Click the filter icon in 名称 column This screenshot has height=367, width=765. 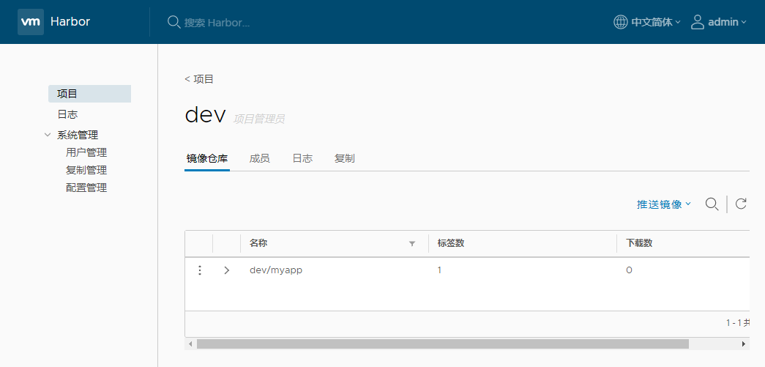[x=411, y=244]
